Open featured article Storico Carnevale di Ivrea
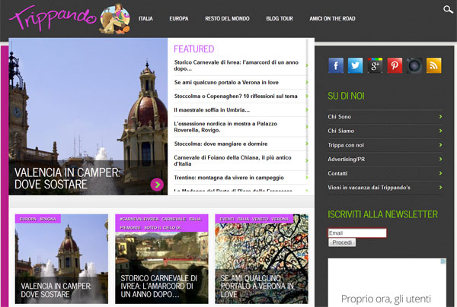Screen dimensions: 457x307 236,65
